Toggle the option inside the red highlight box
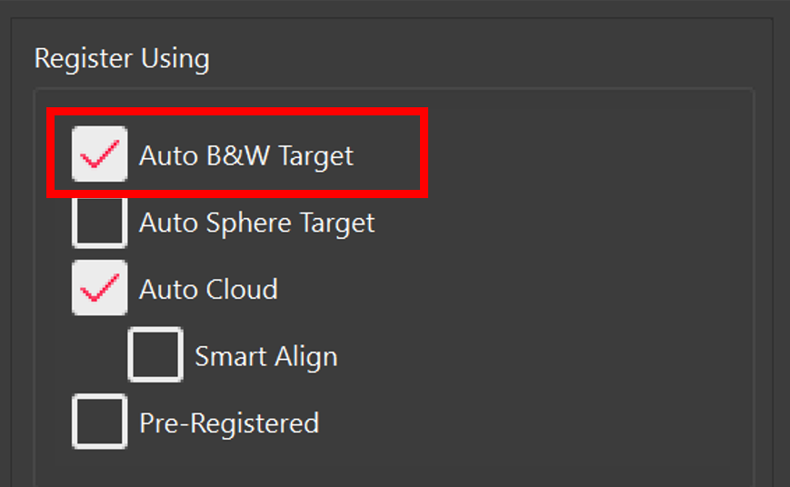Image resolution: width=790 pixels, height=487 pixels. pos(99,155)
